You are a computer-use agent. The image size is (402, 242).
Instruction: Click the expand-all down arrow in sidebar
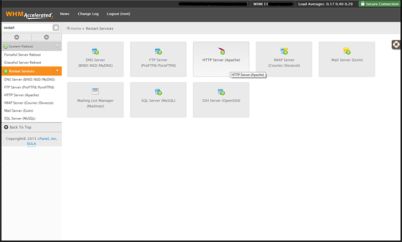[46, 37]
